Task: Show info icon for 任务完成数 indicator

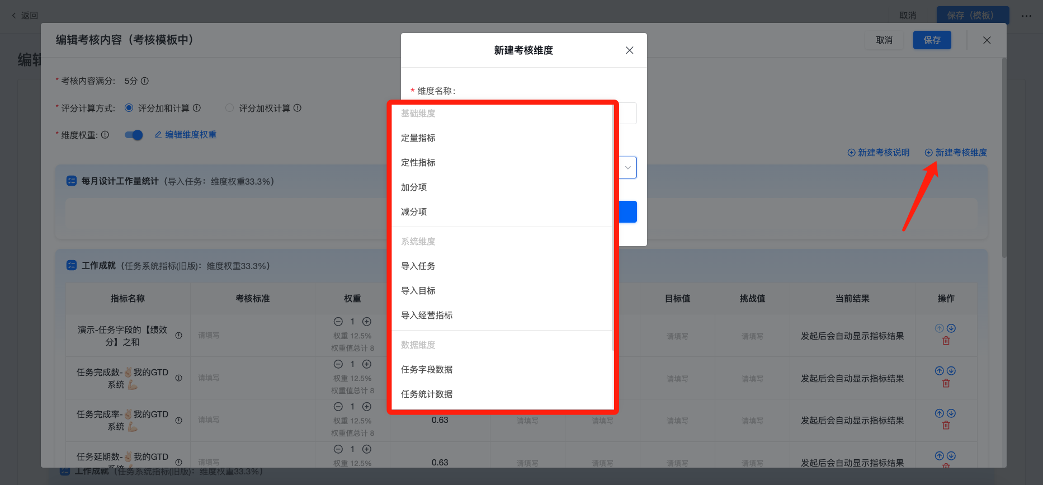Action: coord(179,378)
